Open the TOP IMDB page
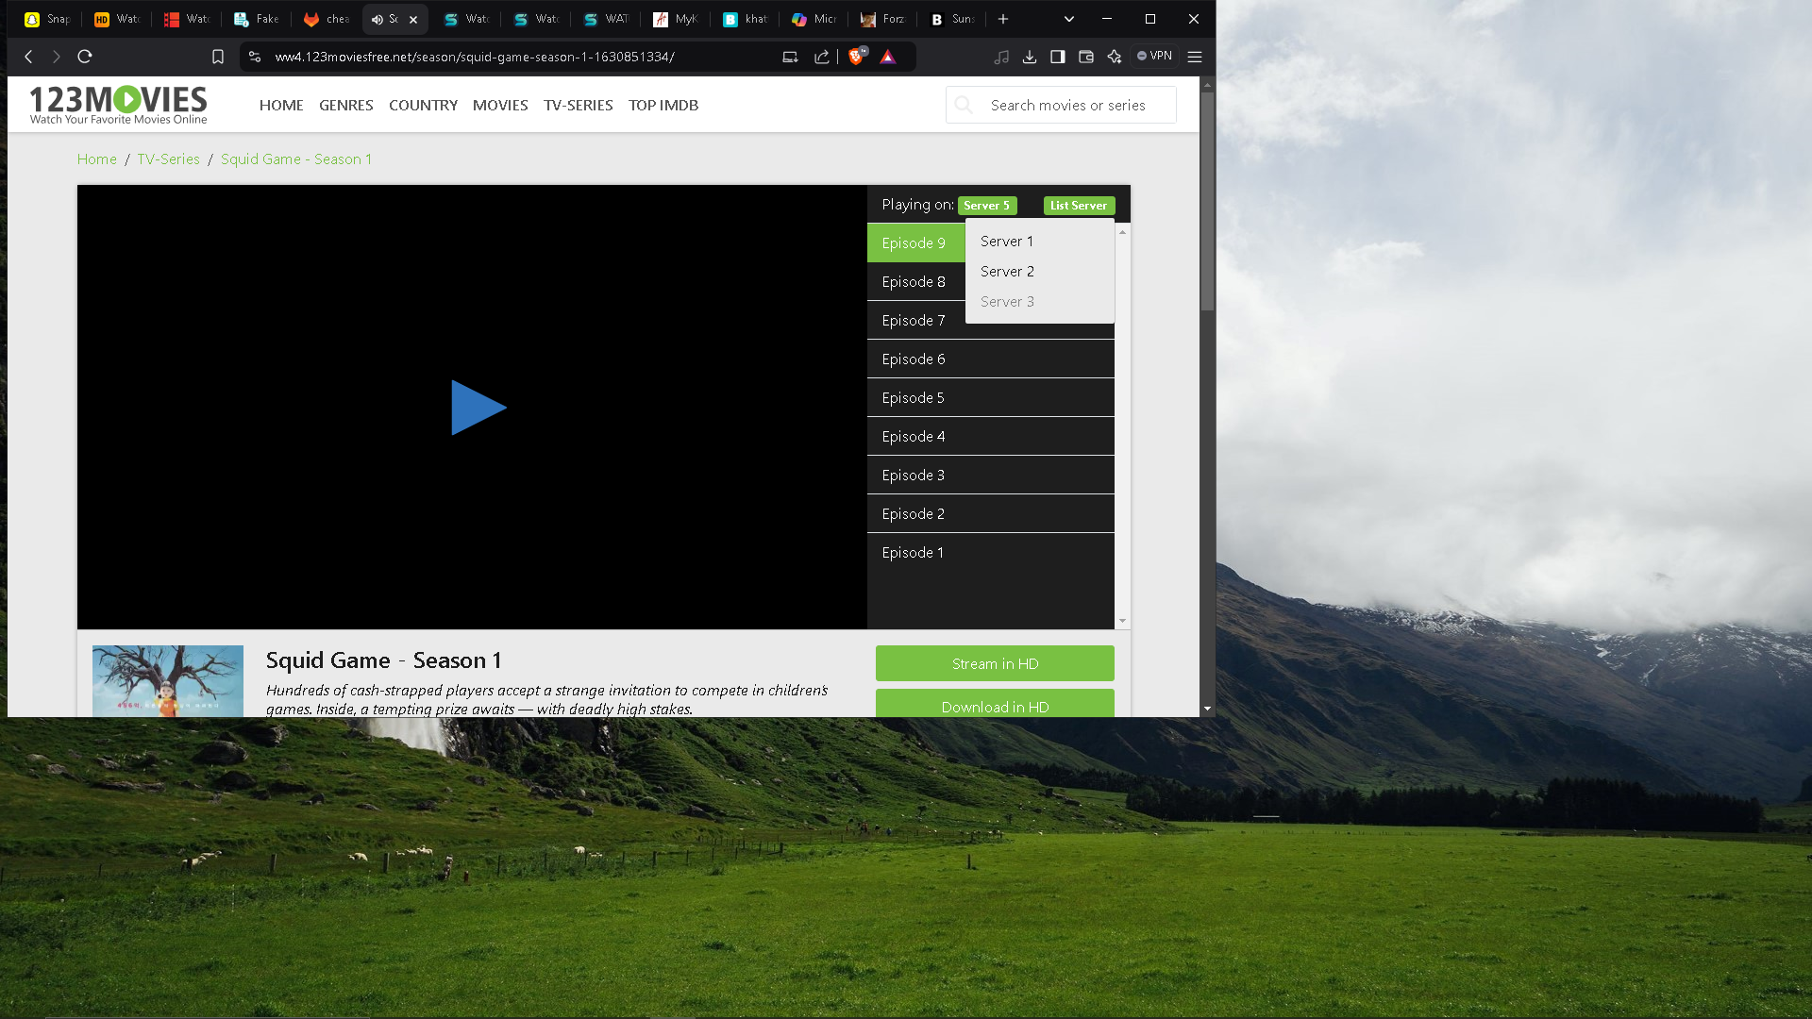This screenshot has height=1019, width=1812. pos(663,105)
